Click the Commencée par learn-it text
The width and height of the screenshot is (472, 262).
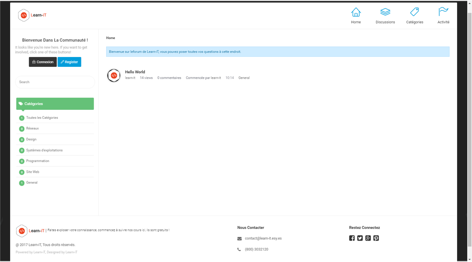203,78
